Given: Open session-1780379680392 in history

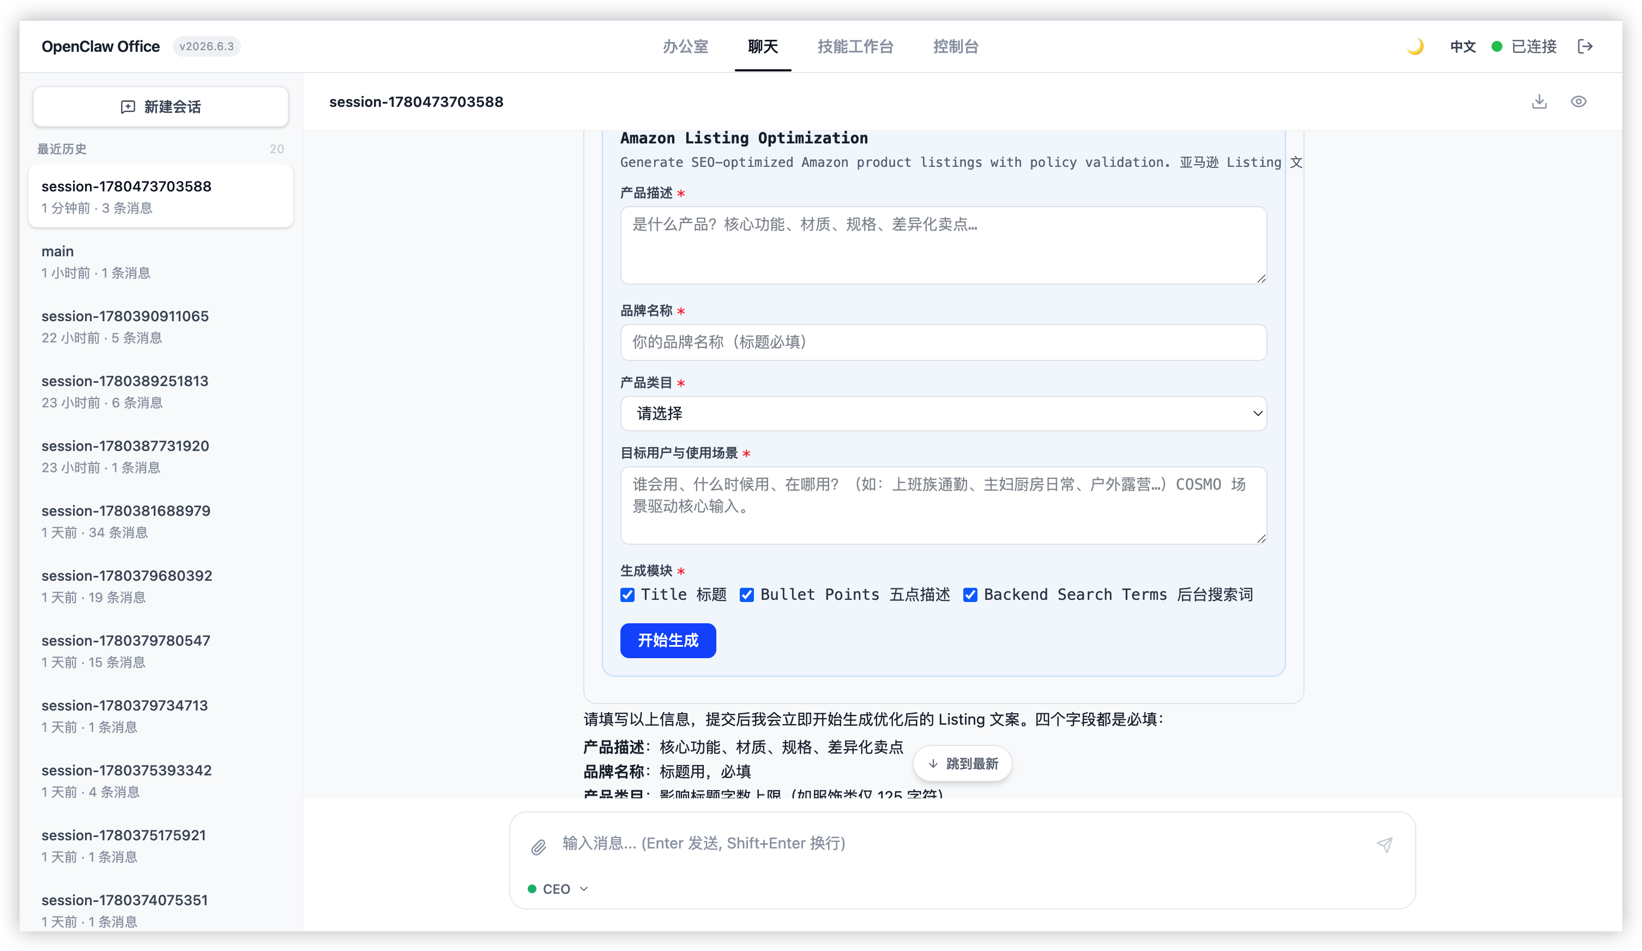Looking at the screenshot, I should (160, 586).
